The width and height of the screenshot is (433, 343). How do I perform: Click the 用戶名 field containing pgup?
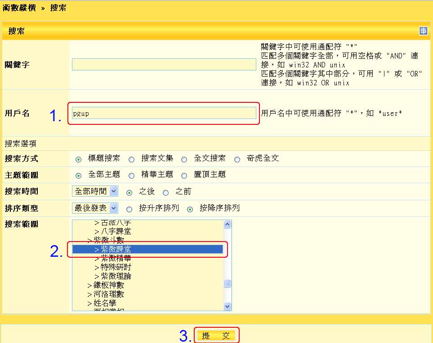point(164,113)
